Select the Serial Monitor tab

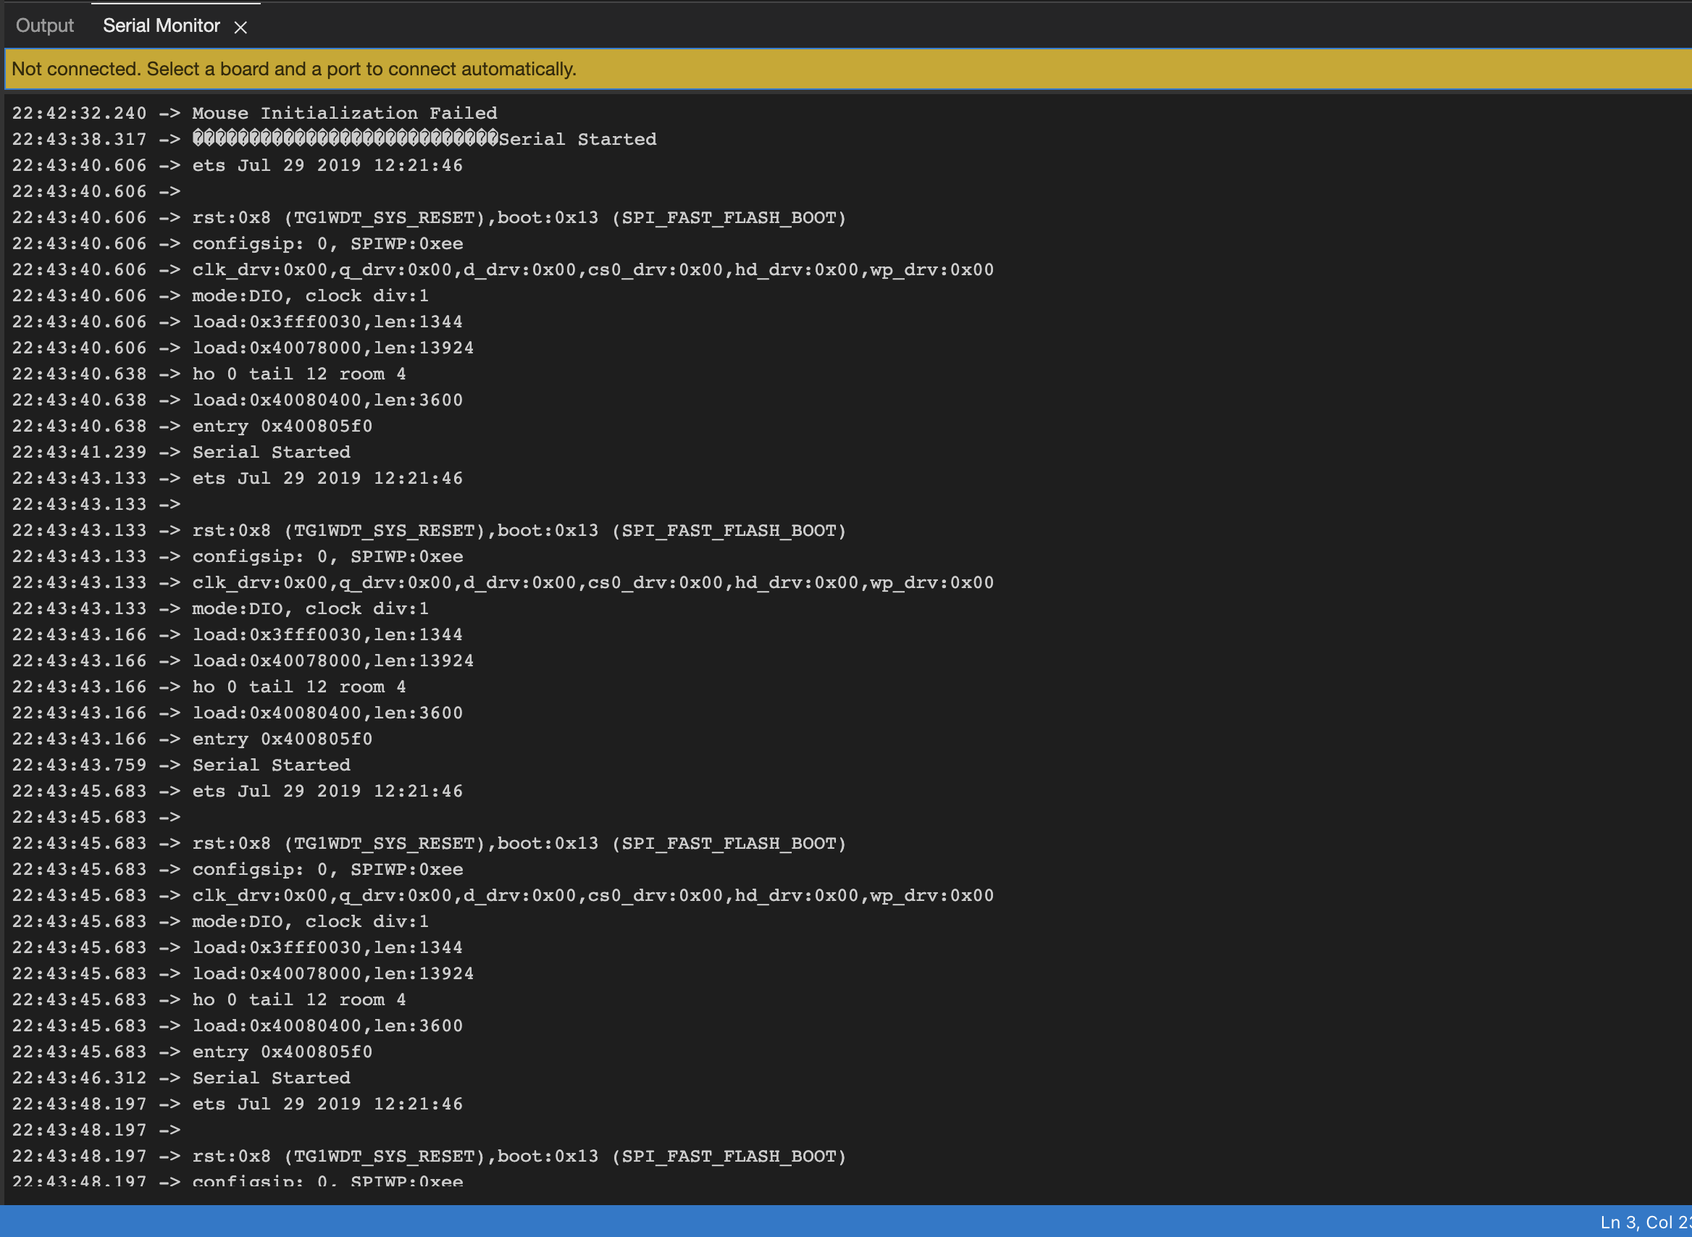pos(161,25)
